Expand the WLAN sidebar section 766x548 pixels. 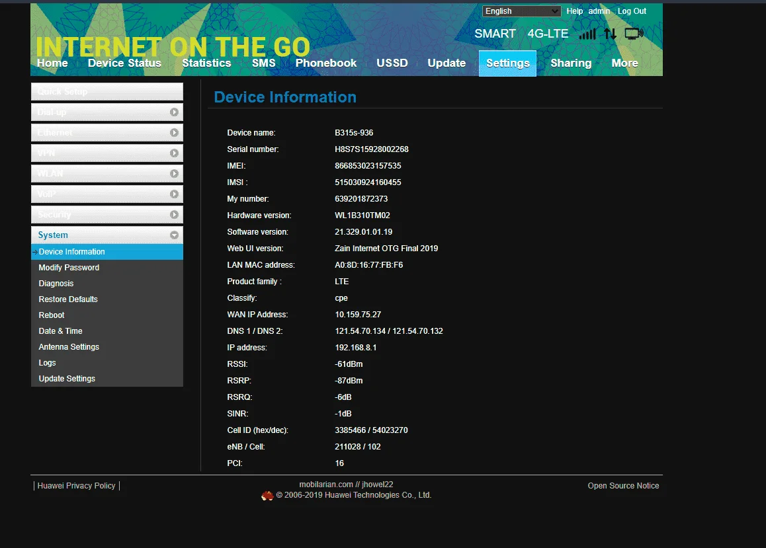point(107,174)
